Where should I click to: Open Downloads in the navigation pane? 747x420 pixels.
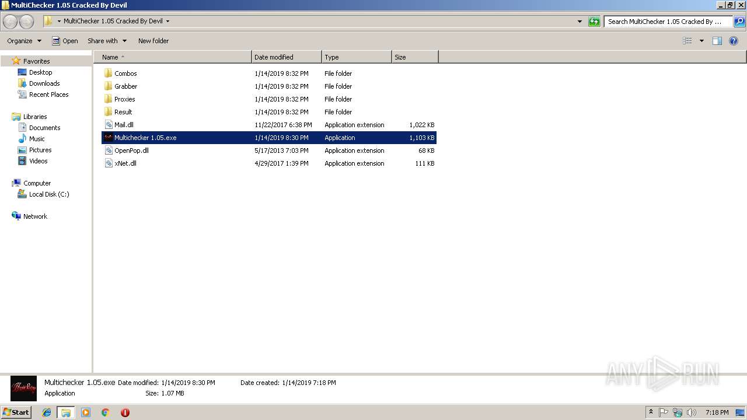click(44, 83)
